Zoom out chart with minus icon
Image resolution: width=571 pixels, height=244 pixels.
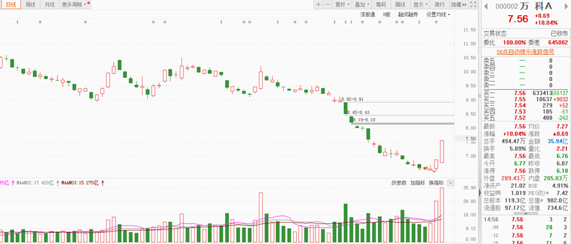(327, 5)
